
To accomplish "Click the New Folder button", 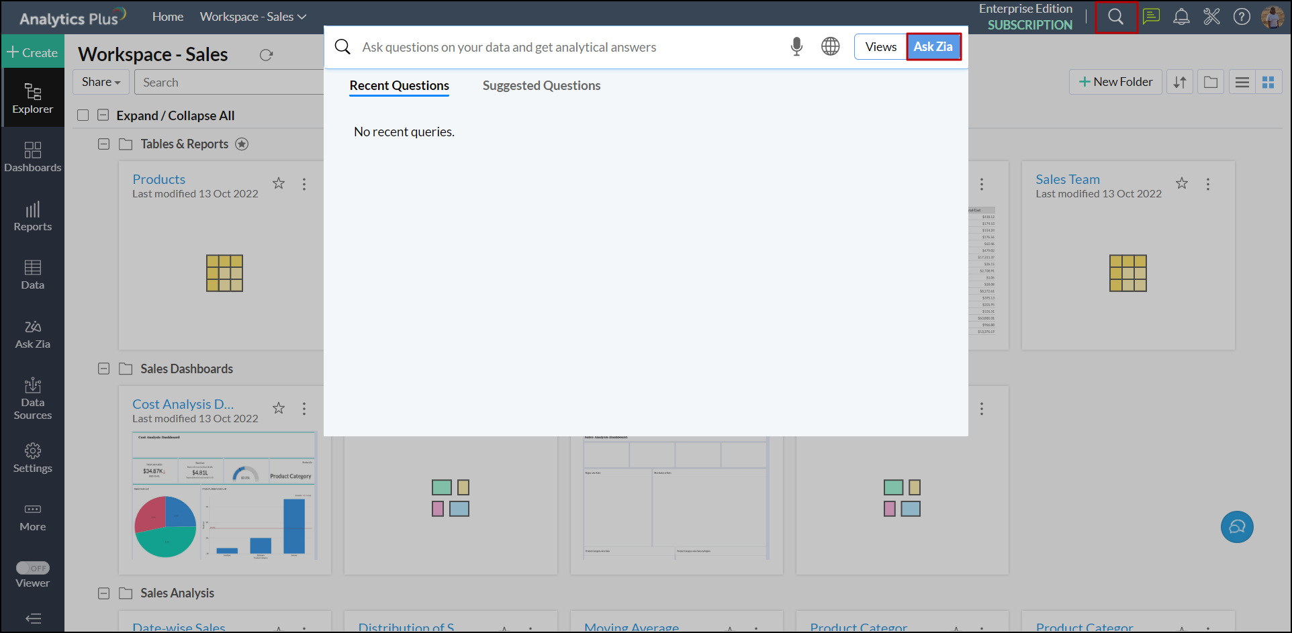I will click(1115, 82).
